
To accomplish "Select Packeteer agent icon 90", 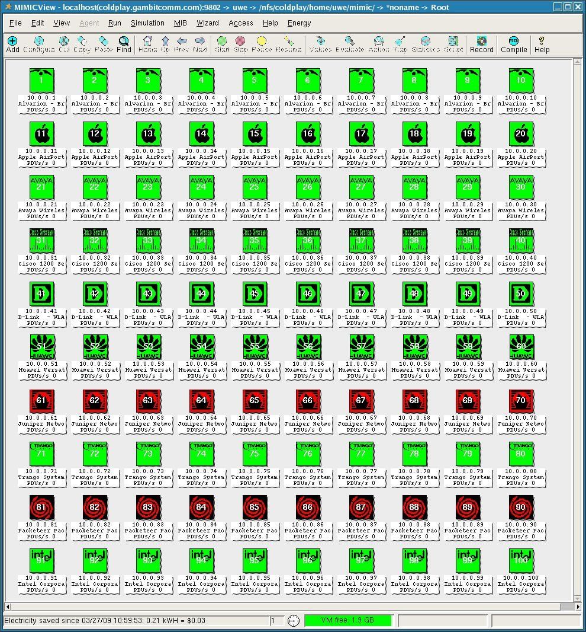I will point(521,507).
